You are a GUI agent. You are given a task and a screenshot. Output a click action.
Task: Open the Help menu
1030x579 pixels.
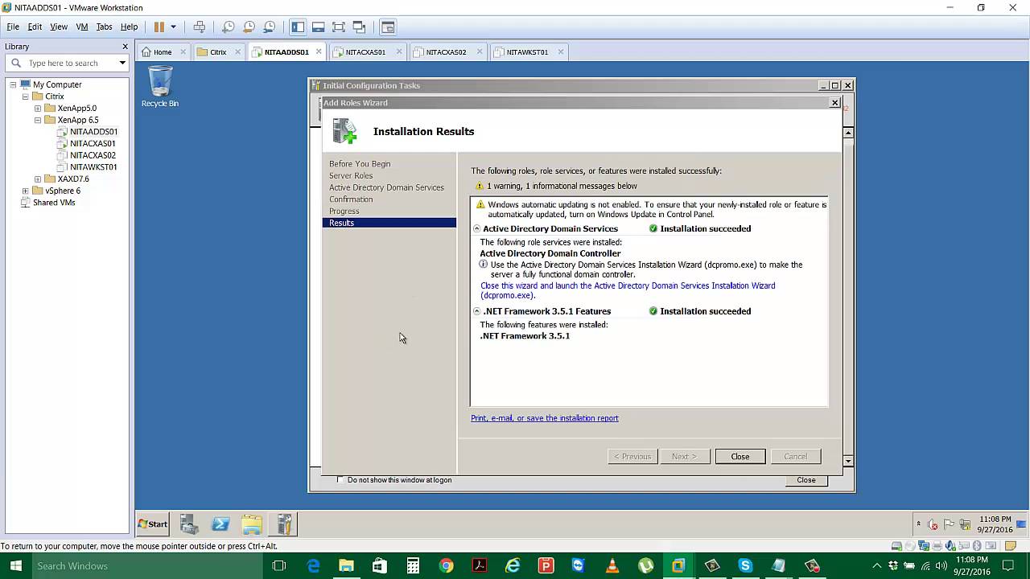pyautogui.click(x=129, y=27)
